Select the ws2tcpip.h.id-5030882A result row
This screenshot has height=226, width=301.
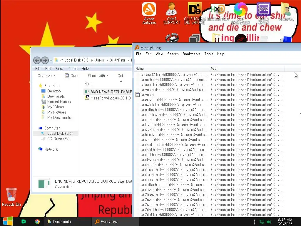pyautogui.click(x=218, y=195)
